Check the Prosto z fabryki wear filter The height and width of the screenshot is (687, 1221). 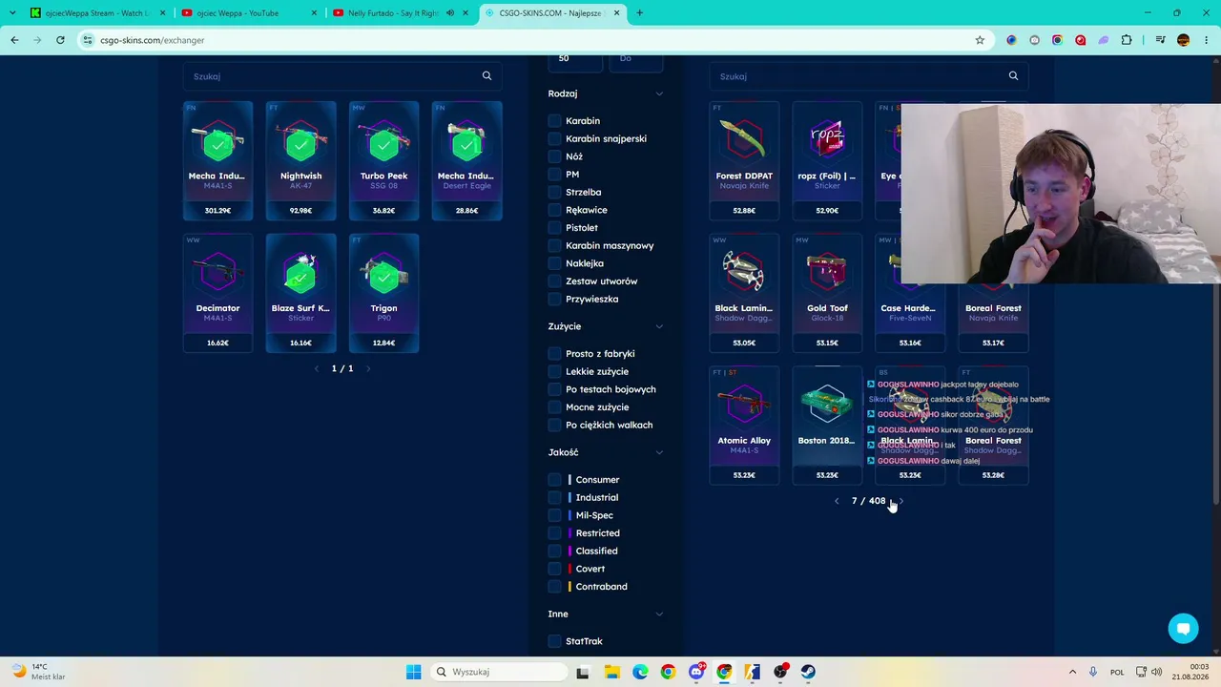[554, 354]
